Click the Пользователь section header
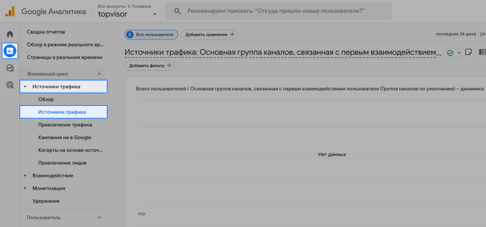The height and width of the screenshot is (227, 486). [63, 218]
